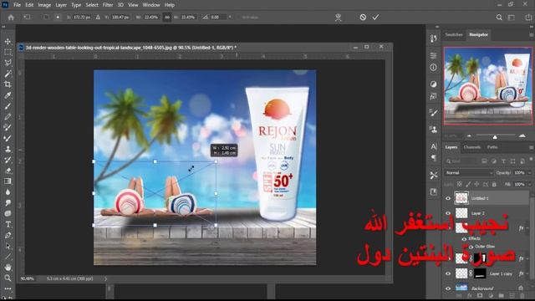535x301 pixels.
Task: Toggle relative positioning triangle for reference point
Action: (x=98, y=17)
